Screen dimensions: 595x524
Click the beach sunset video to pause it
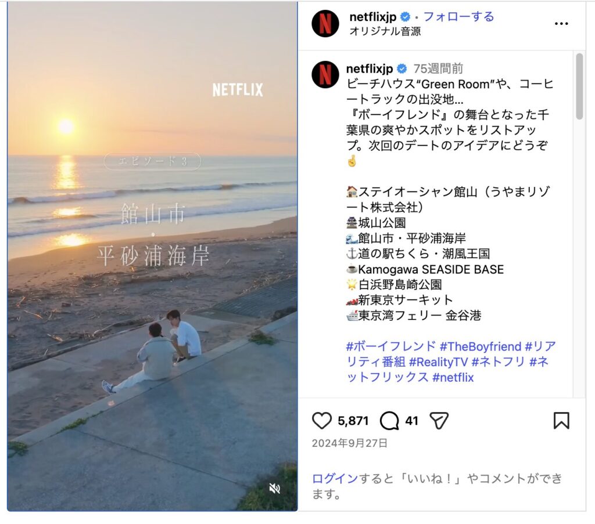[x=153, y=256]
